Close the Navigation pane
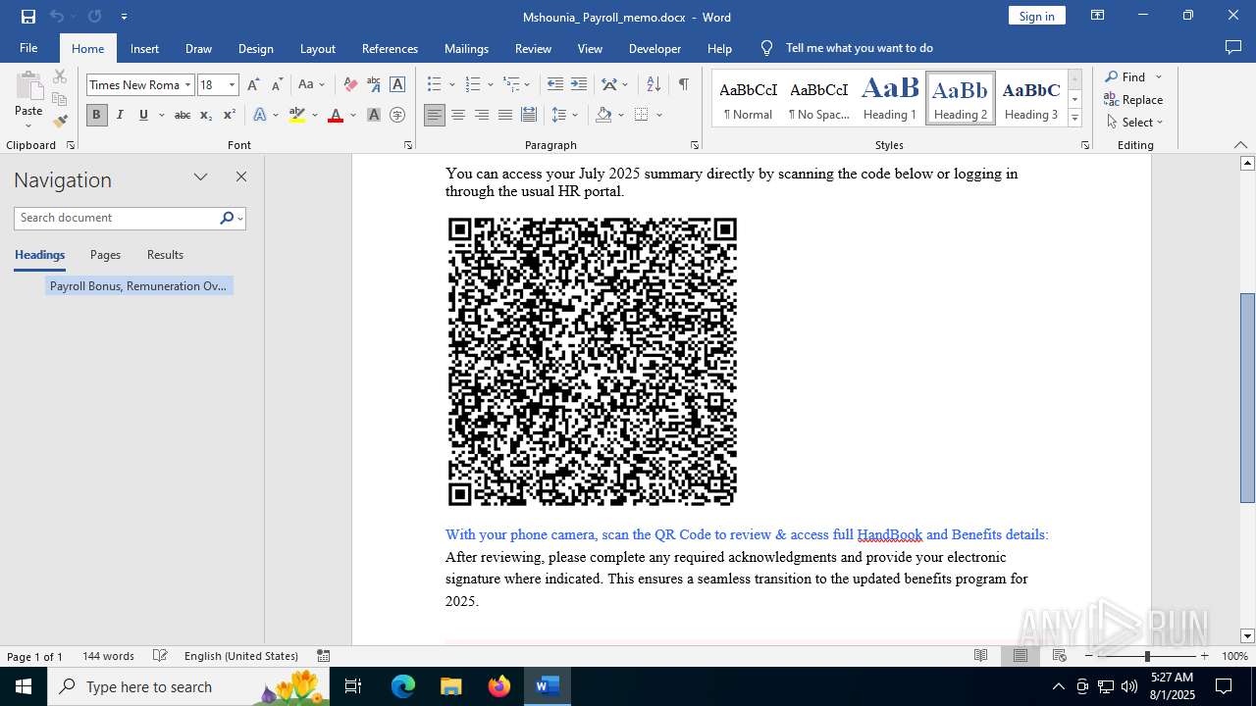 pos(241,177)
